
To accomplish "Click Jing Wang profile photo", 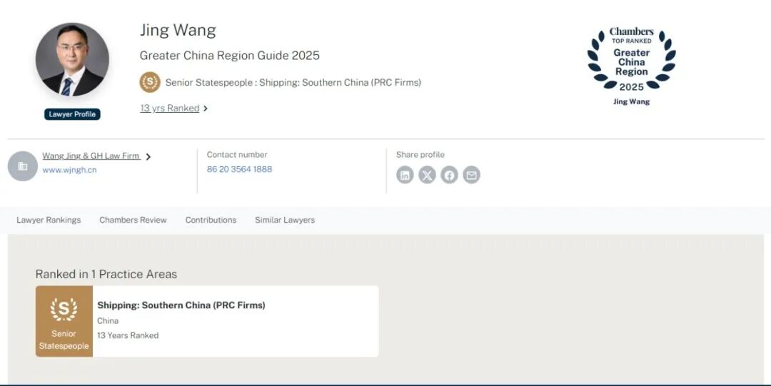I will pyautogui.click(x=72, y=59).
